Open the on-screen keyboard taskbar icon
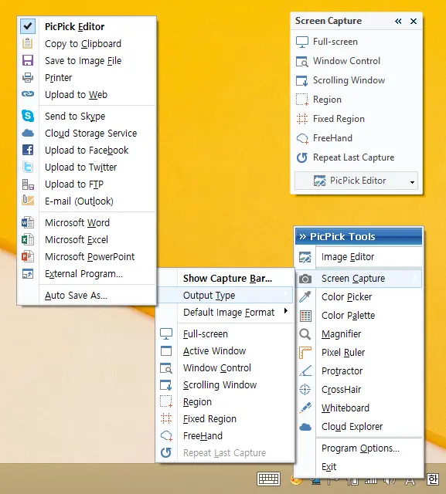The width and height of the screenshot is (446, 494). 268,479
